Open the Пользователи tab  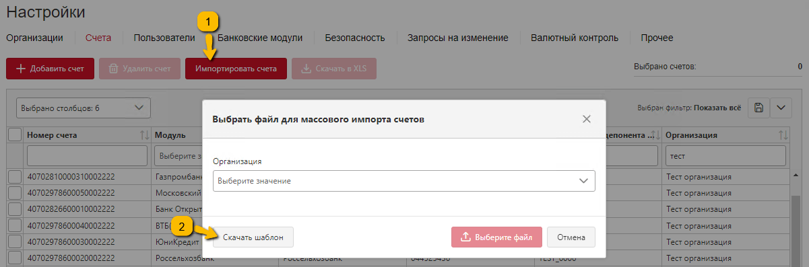click(164, 38)
